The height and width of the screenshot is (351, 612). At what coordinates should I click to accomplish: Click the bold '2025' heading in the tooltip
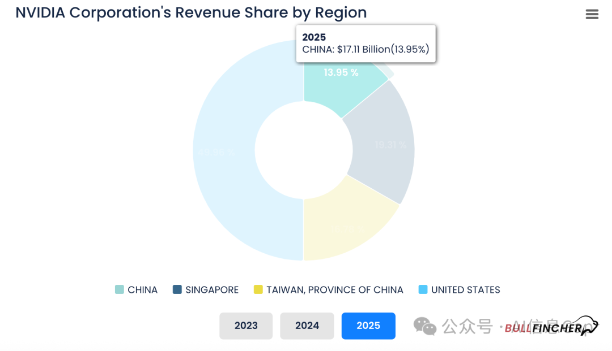314,37
